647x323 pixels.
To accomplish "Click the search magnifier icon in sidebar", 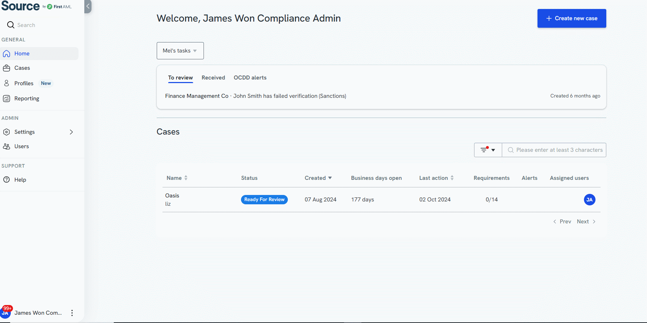I will pyautogui.click(x=11, y=25).
